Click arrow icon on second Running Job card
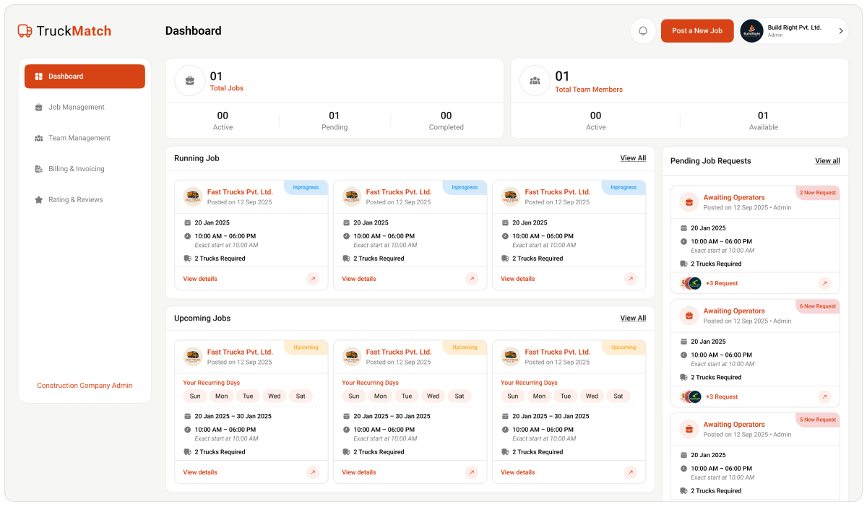 (x=471, y=279)
